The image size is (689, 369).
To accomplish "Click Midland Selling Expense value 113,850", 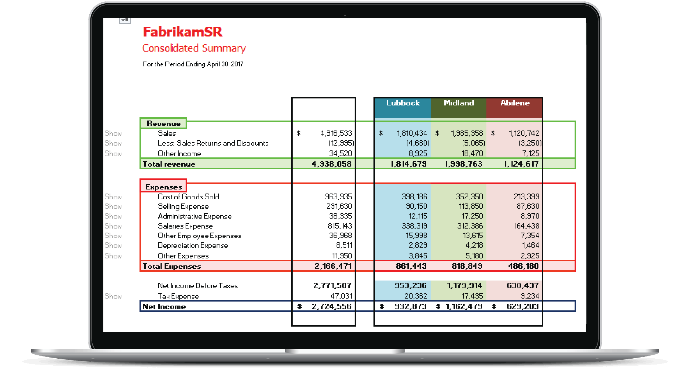I will [x=471, y=206].
